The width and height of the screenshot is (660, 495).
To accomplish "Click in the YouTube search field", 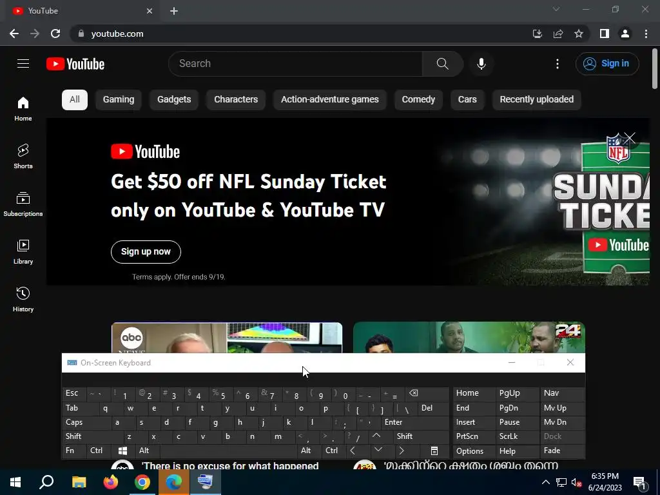I will pos(295,64).
